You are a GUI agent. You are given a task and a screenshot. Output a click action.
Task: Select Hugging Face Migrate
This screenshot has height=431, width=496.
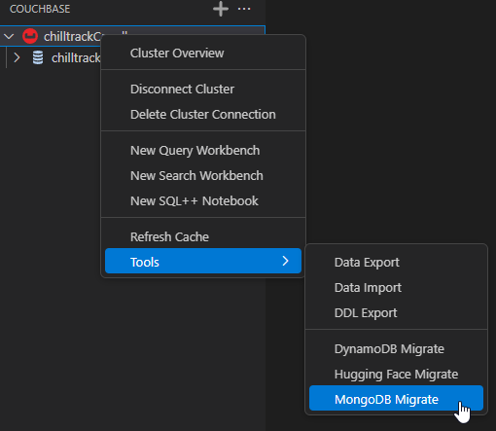click(396, 375)
